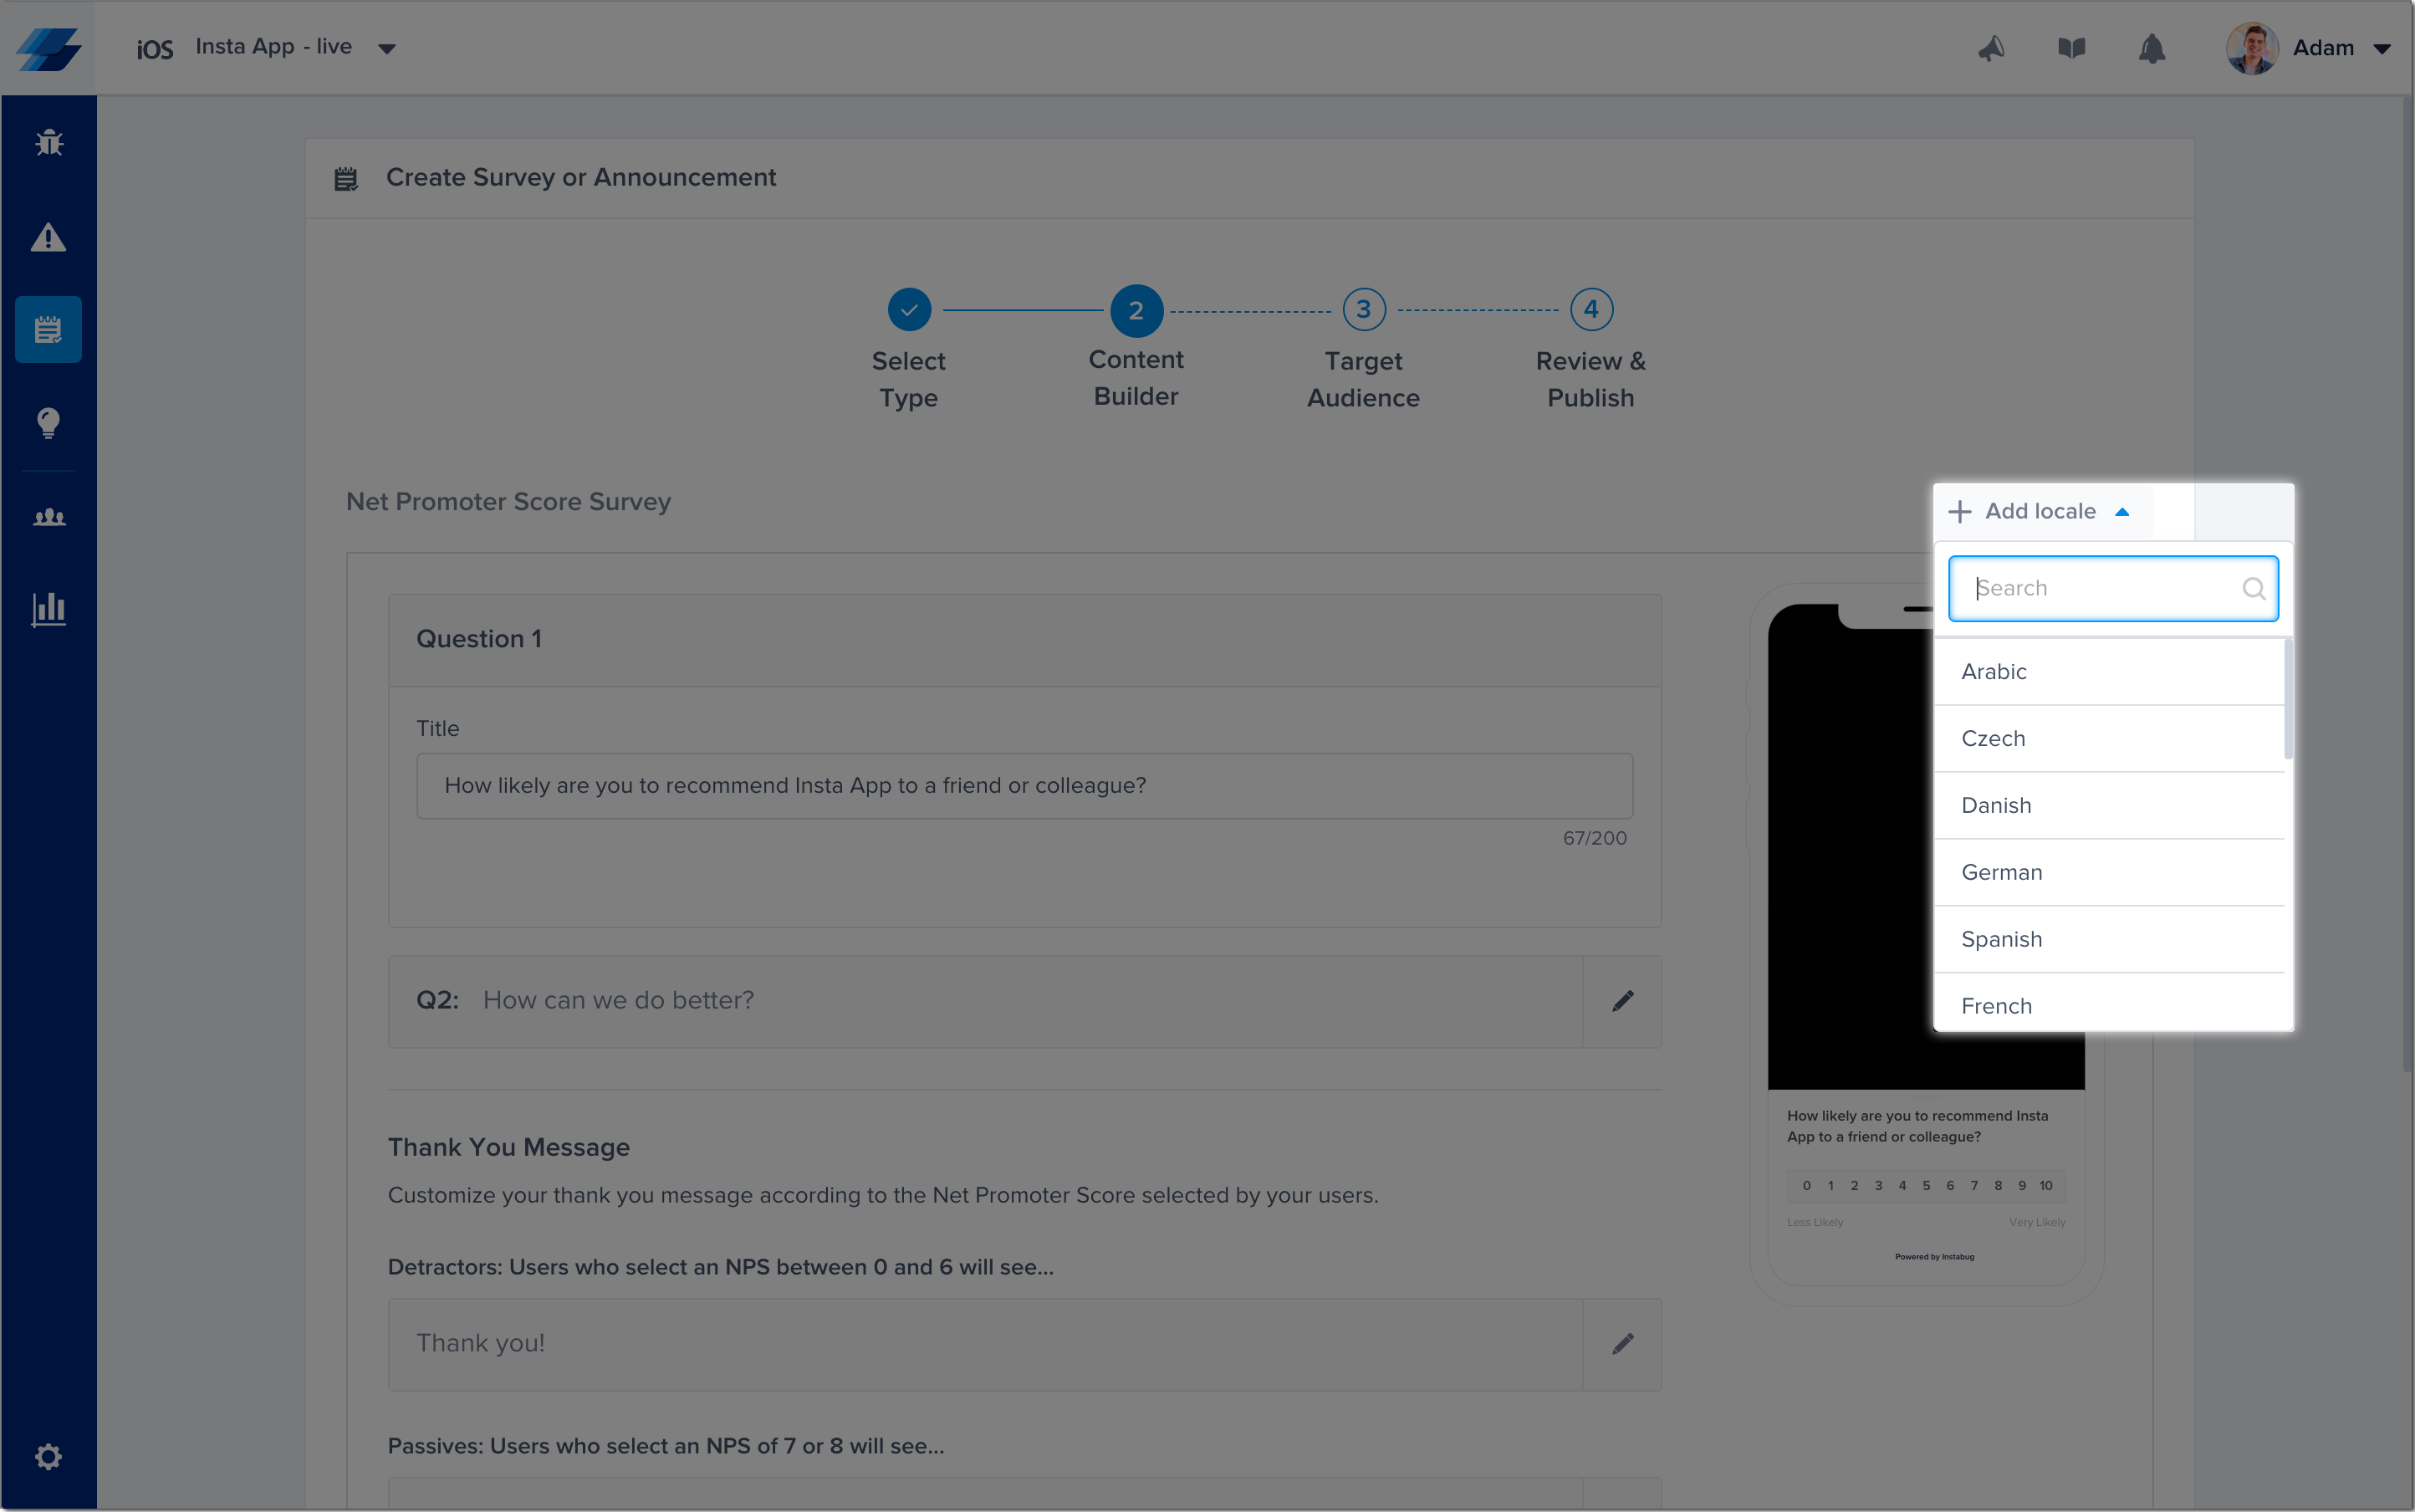Expand the Insta App application selector

(x=386, y=48)
